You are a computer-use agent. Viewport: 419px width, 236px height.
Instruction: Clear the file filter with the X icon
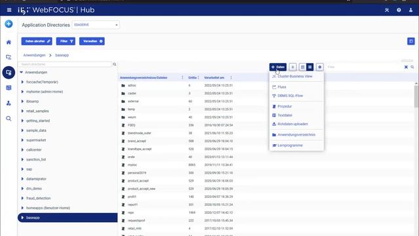tap(406, 67)
